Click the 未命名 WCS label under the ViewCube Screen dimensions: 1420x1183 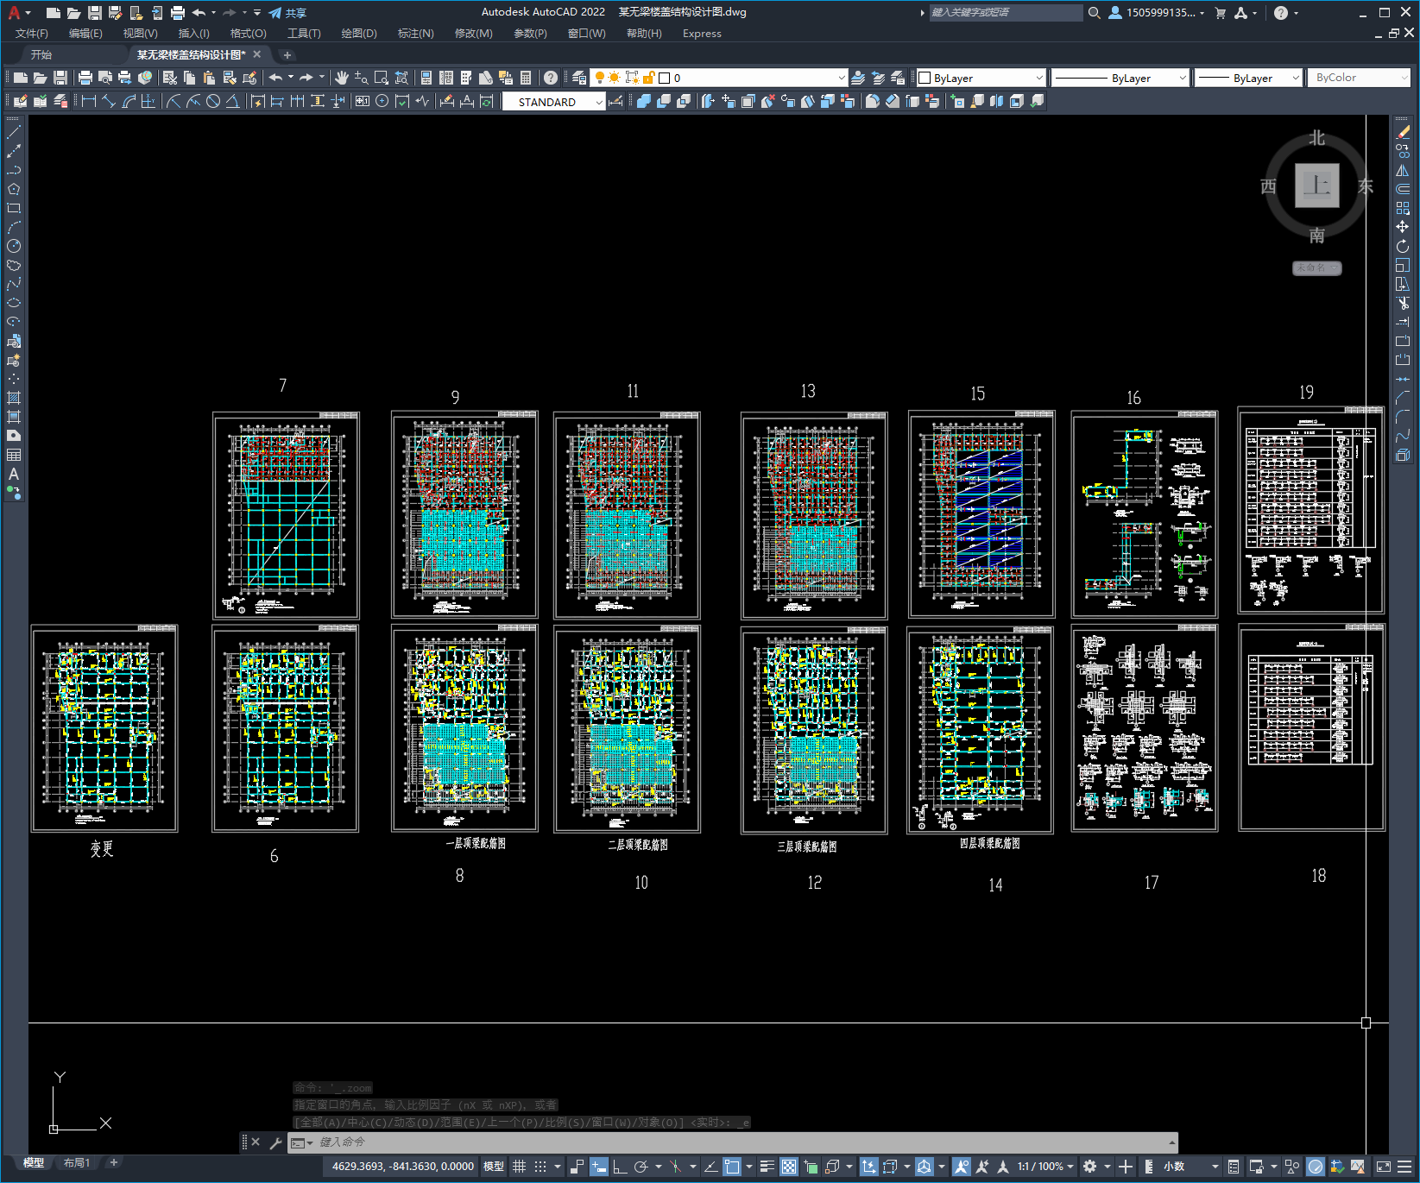pos(1316,268)
